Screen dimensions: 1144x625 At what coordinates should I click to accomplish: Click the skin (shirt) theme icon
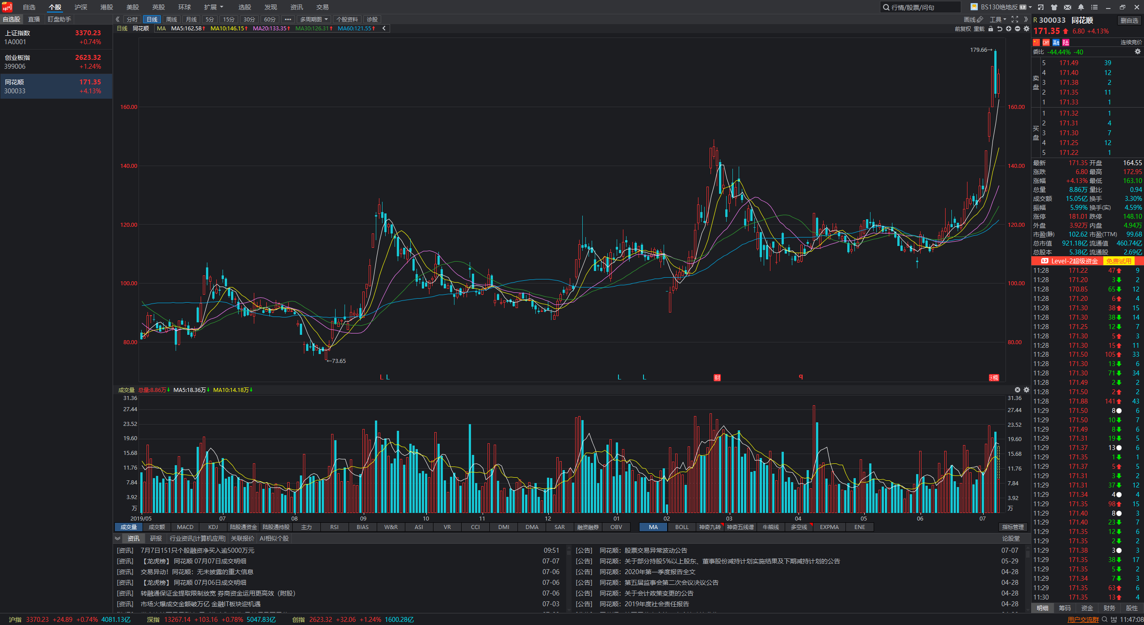(x=1054, y=7)
